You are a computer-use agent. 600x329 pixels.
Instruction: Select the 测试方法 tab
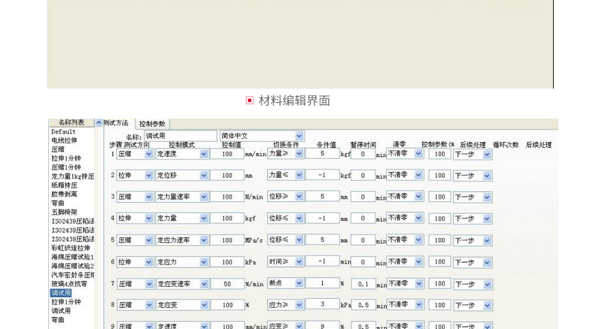click(116, 123)
